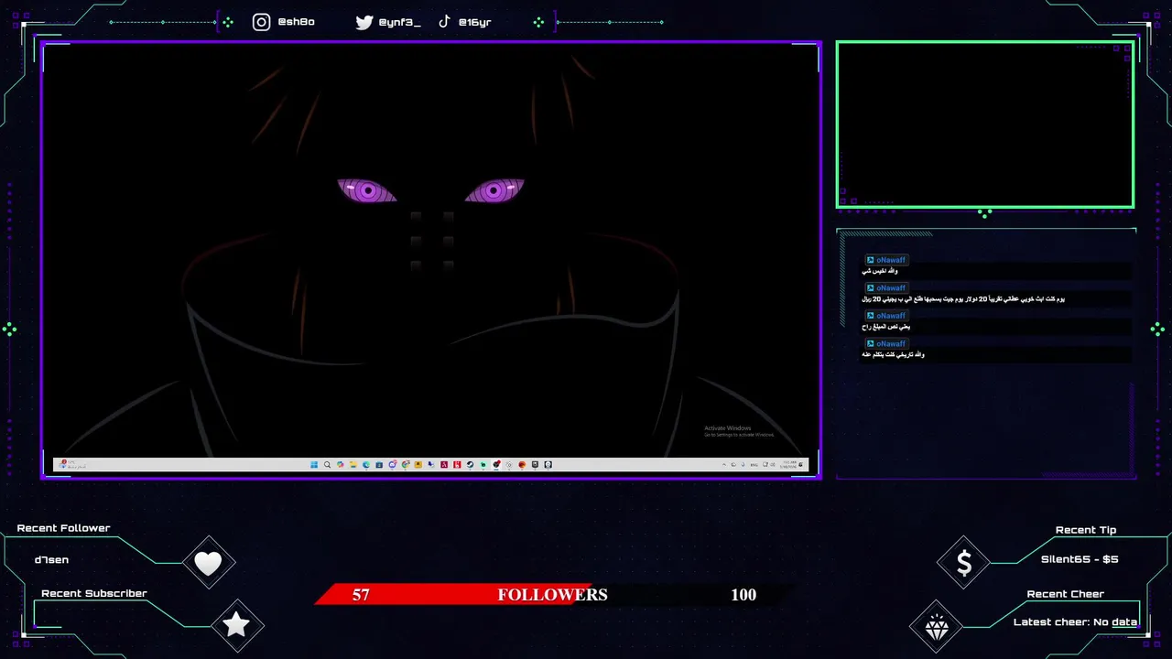Select the @16yr TikTok handle
The image size is (1172, 659).
coord(475,22)
